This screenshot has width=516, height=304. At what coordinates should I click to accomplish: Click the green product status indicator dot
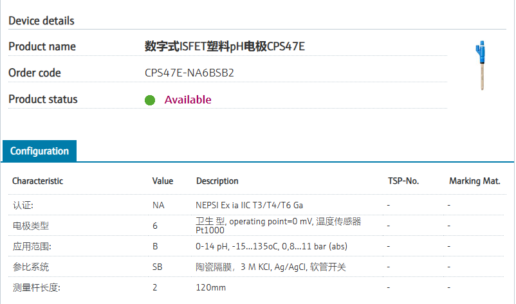click(150, 100)
